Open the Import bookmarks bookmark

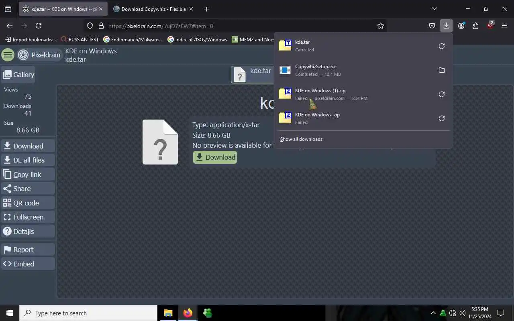[x=31, y=39]
